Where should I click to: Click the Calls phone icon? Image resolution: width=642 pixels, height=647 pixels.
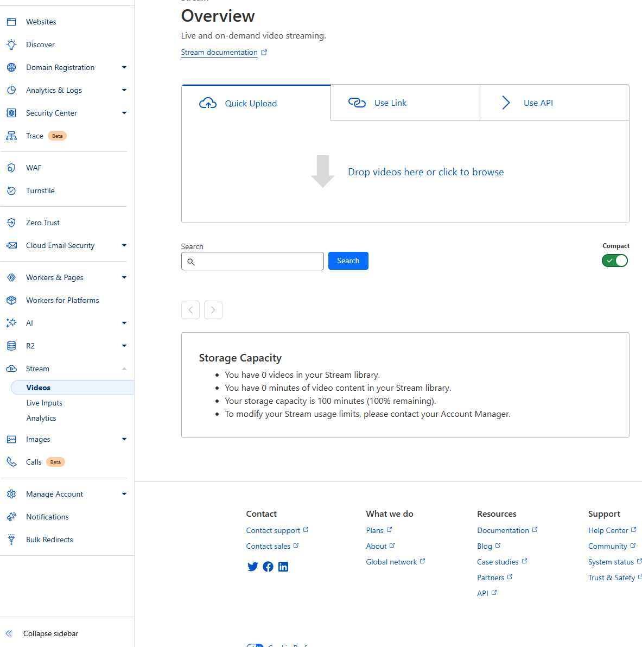click(11, 462)
